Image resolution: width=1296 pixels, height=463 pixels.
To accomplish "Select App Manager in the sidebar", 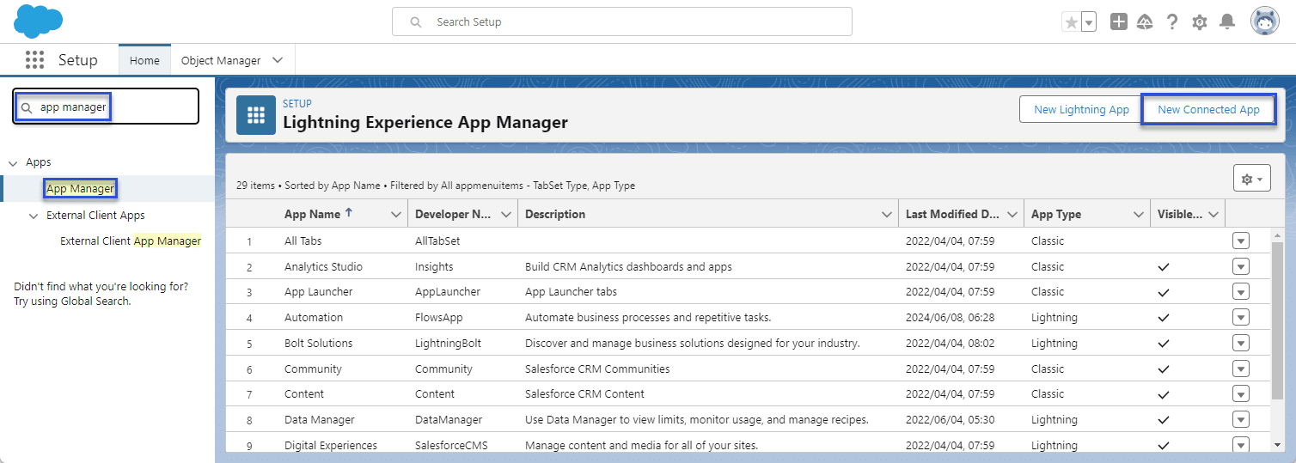I will tap(80, 188).
